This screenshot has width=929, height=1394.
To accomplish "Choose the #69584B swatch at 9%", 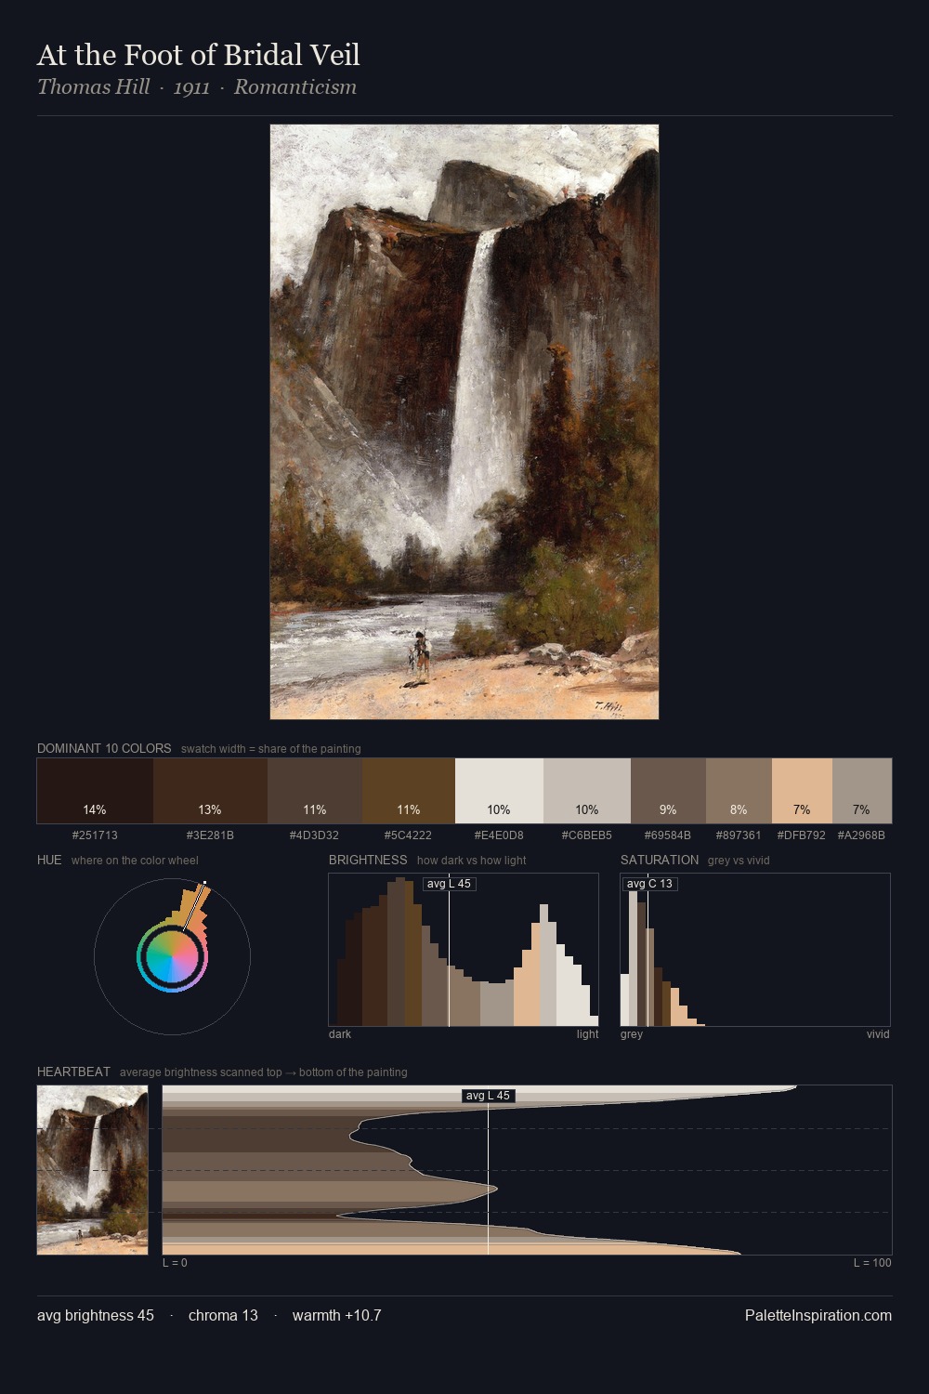I will tap(668, 791).
